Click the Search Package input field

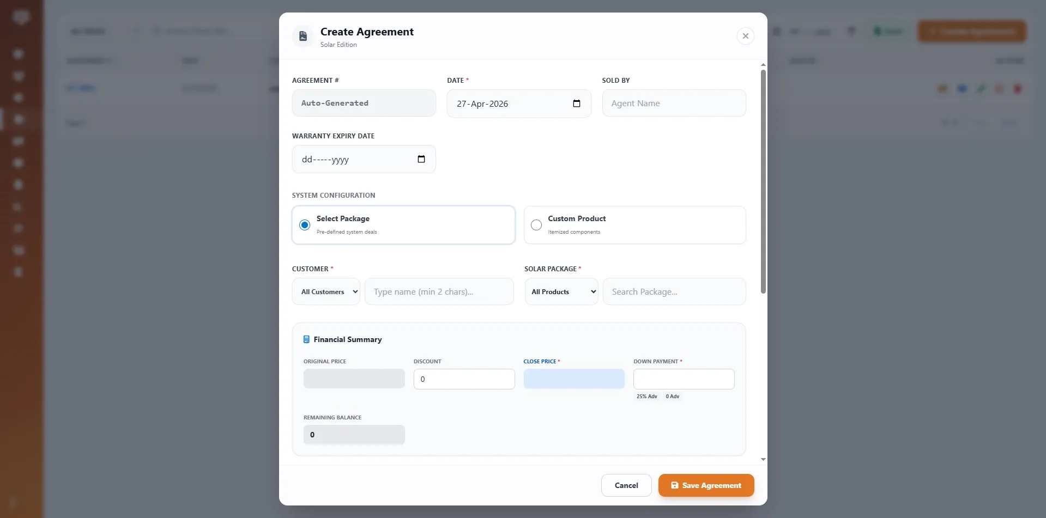click(674, 291)
